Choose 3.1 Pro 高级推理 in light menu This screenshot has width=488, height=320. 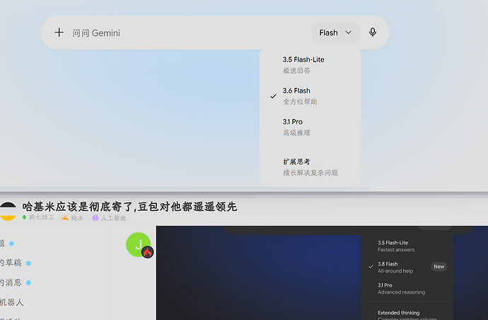[310, 127]
